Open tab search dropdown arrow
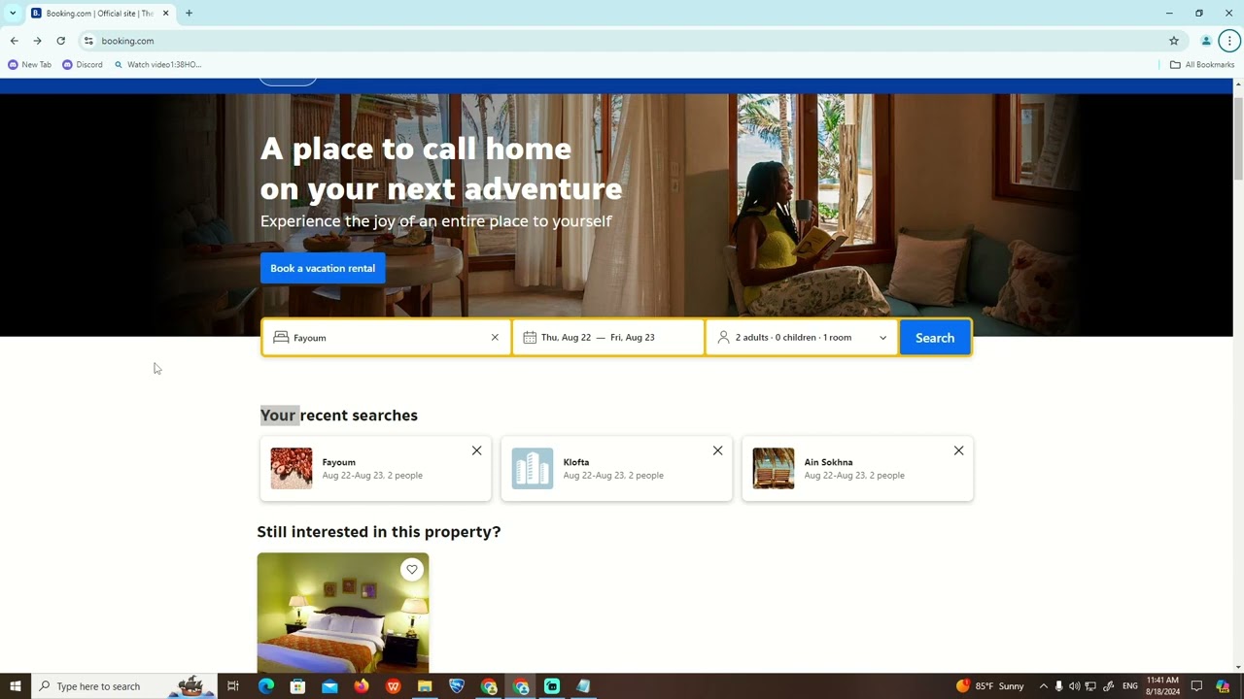 pos(13,13)
